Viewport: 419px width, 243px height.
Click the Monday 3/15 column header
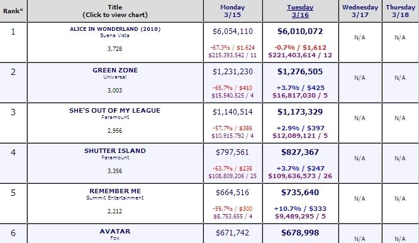(x=233, y=11)
